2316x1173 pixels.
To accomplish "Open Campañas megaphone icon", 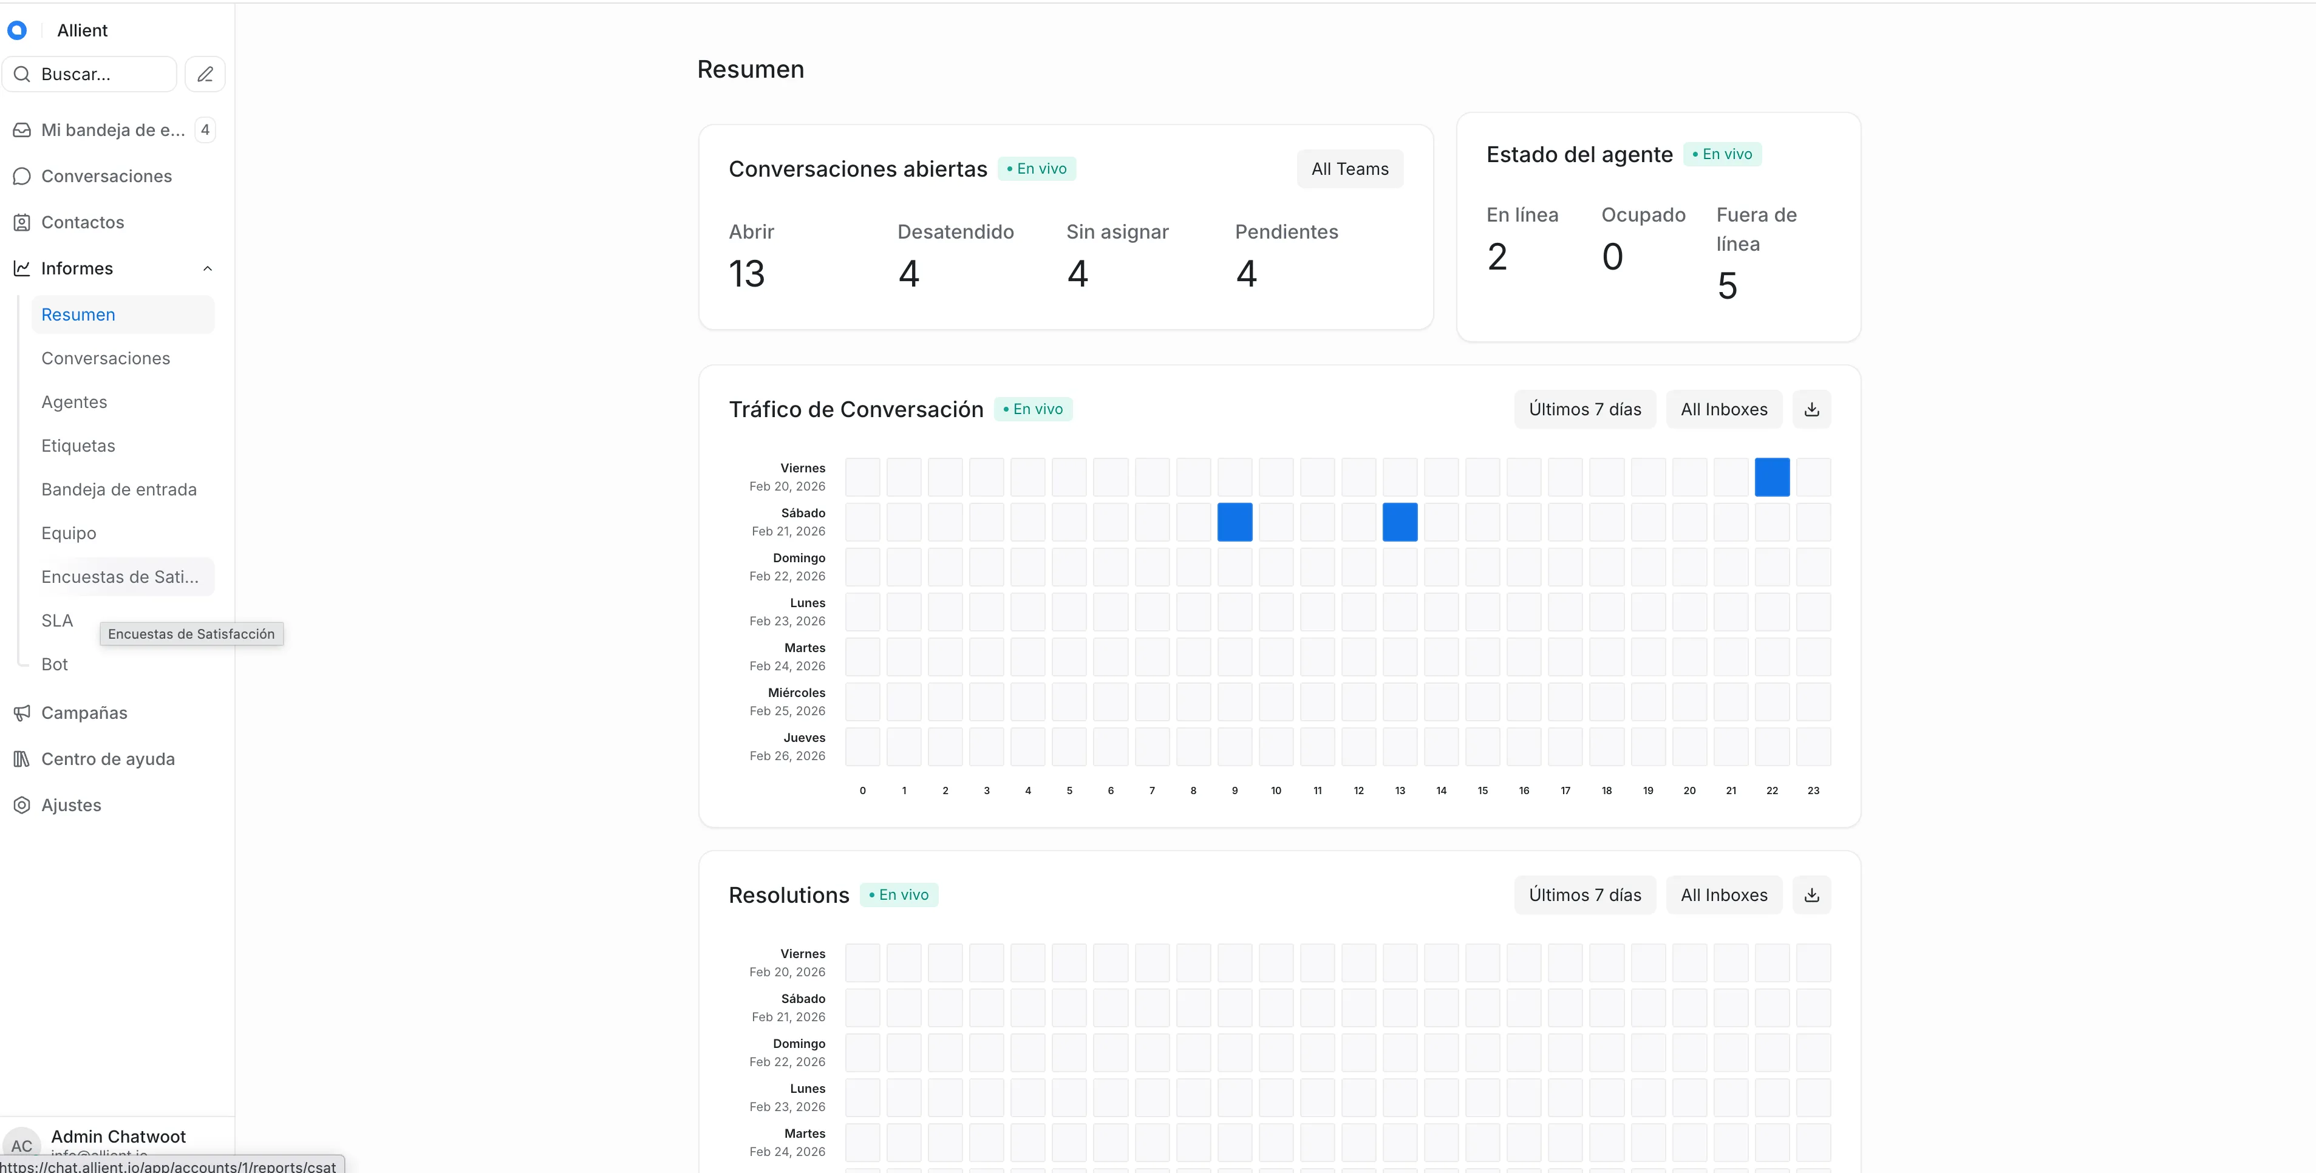I will pos(22,713).
